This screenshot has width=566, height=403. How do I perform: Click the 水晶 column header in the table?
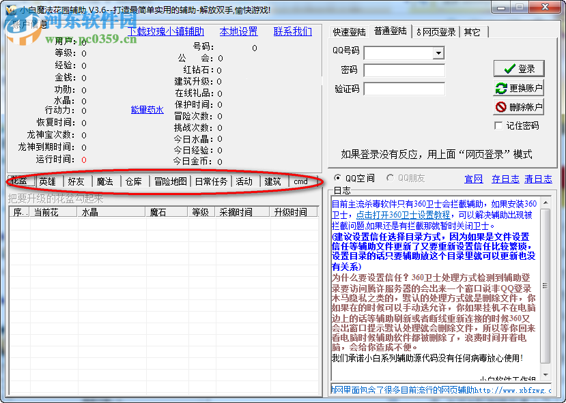[111, 212]
